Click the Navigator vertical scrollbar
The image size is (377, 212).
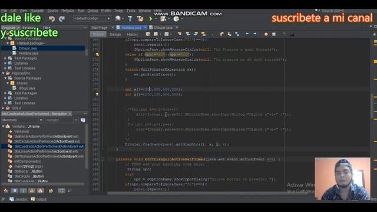[x=87, y=147]
